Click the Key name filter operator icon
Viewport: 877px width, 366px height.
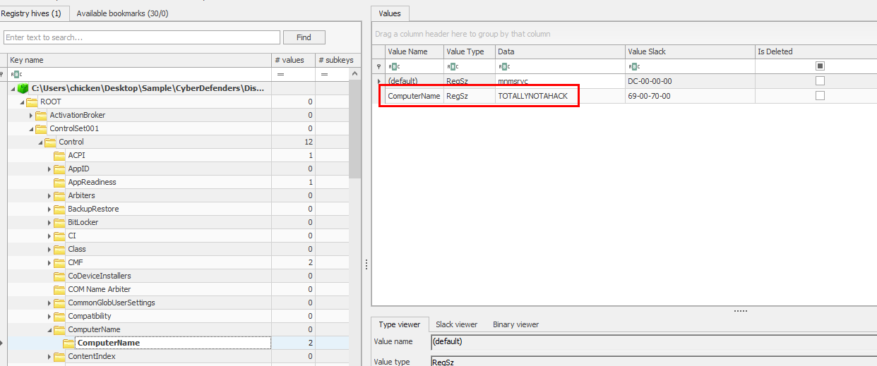pos(16,74)
